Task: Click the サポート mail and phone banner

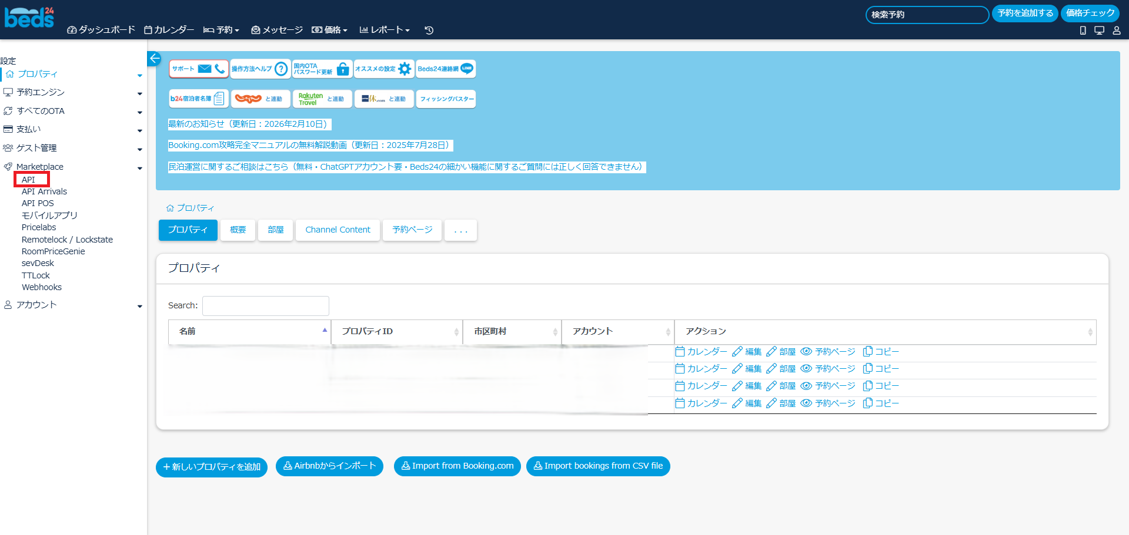Action: coord(199,69)
